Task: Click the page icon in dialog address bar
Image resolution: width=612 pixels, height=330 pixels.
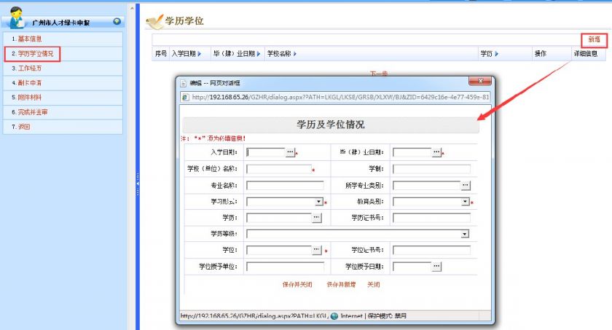Action: pyautogui.click(x=186, y=97)
